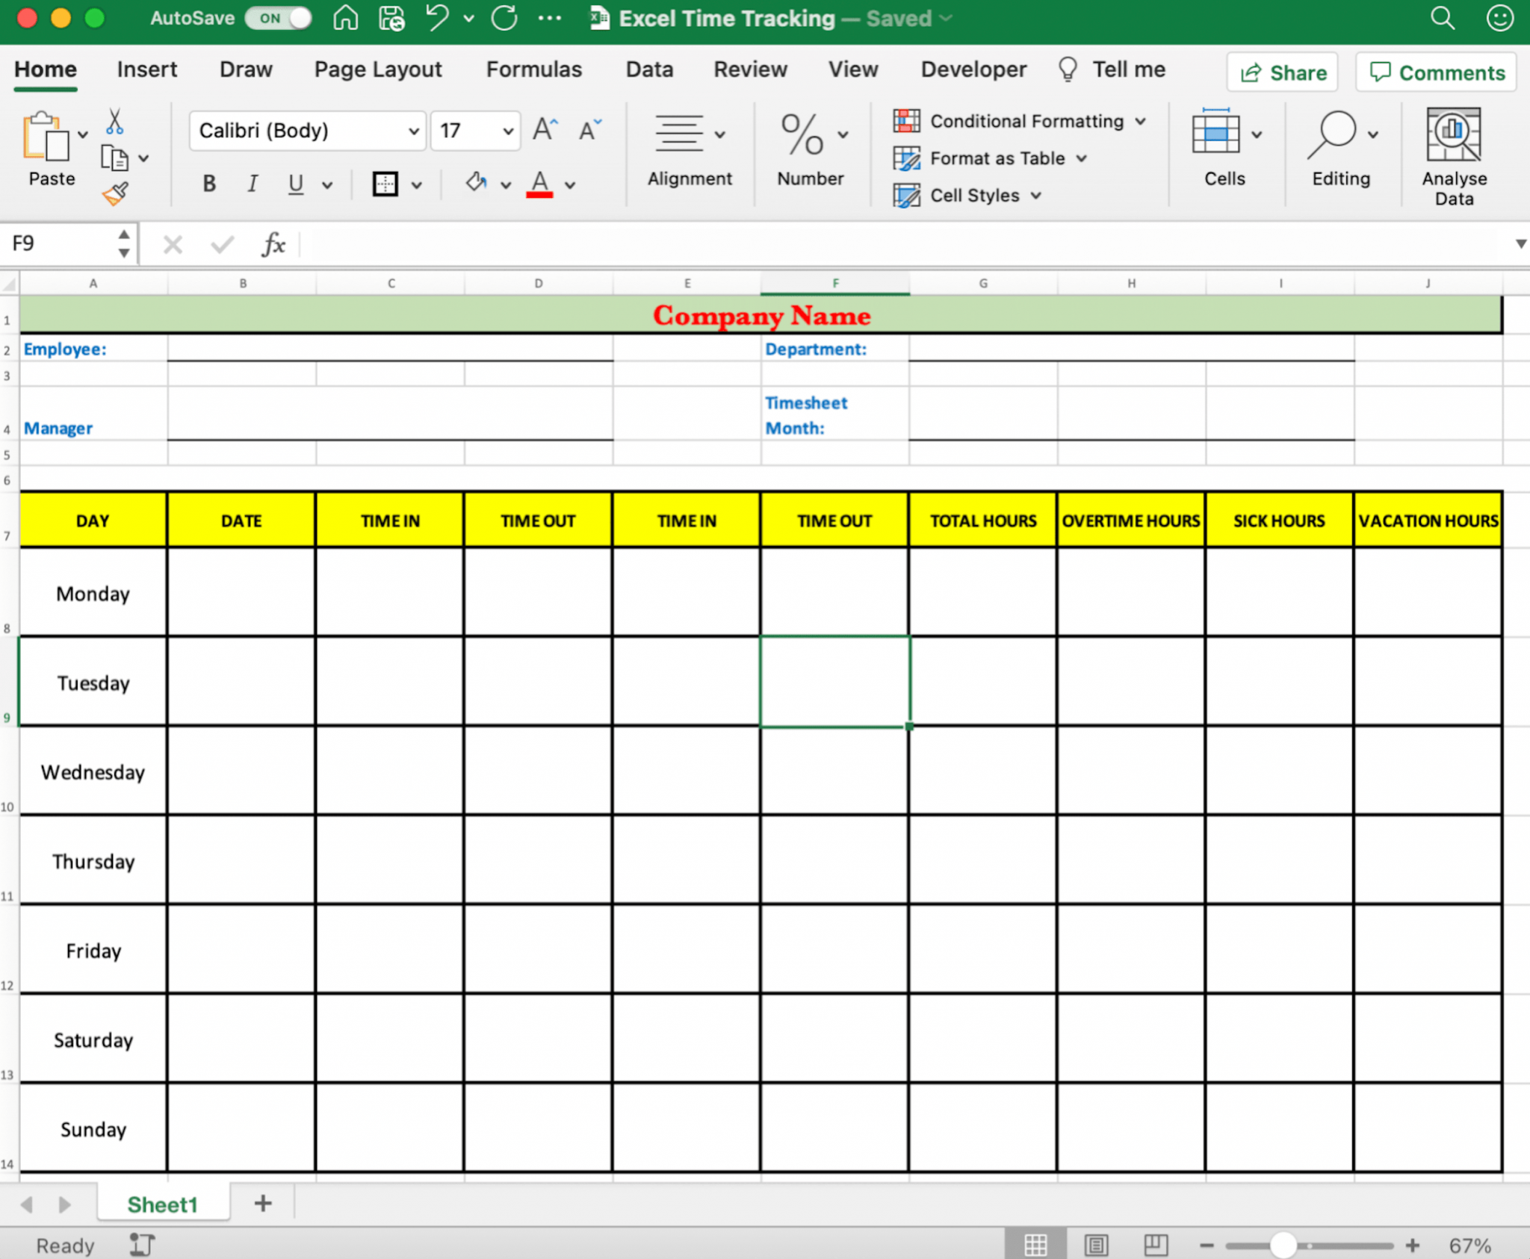The width and height of the screenshot is (1530, 1259).
Task: Open the Formulas ribbon tab
Action: coord(533,69)
